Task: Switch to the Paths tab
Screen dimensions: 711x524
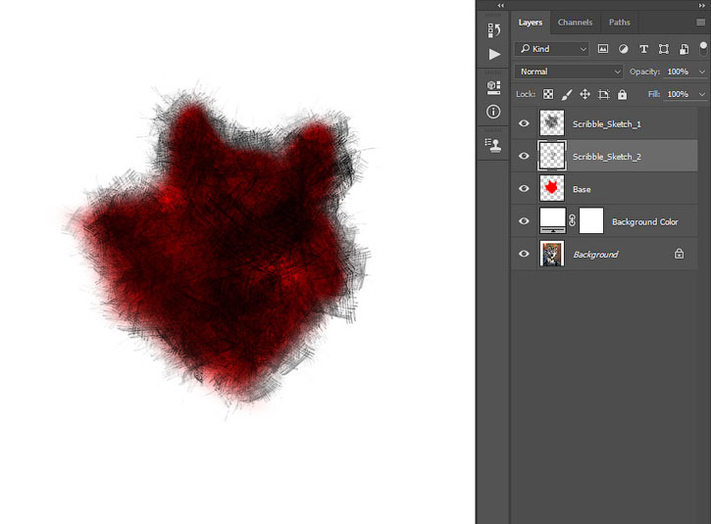Action: click(x=620, y=23)
